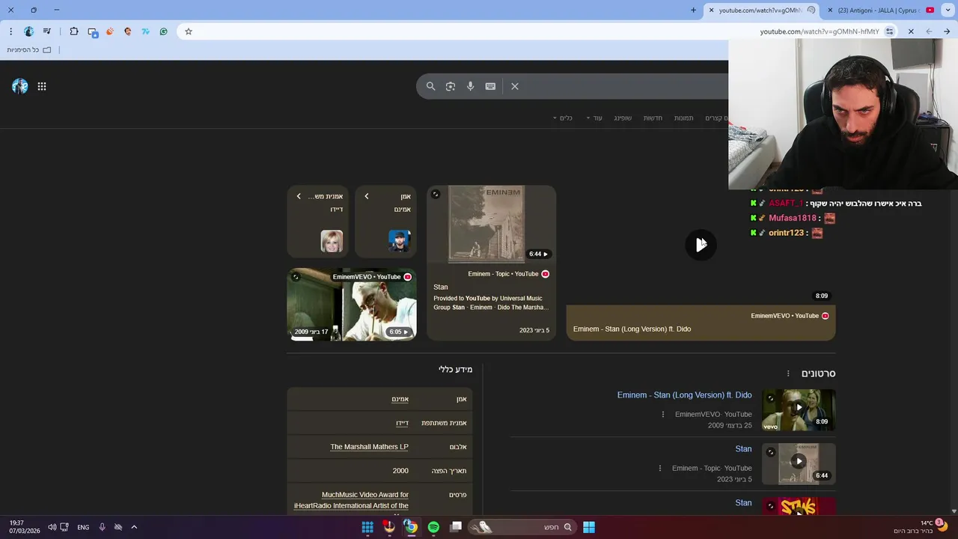Click inside the address bar URL
Viewport: 958px width, 539px height.
pos(820,31)
